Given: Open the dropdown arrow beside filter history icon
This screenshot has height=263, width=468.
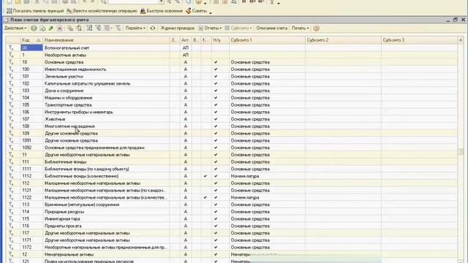Looking at the screenshot, I should [111, 28].
